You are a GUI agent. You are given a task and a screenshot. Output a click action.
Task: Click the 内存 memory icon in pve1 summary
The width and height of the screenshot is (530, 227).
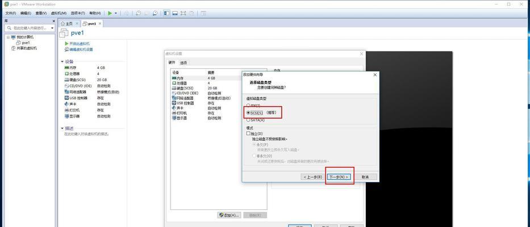(66, 68)
